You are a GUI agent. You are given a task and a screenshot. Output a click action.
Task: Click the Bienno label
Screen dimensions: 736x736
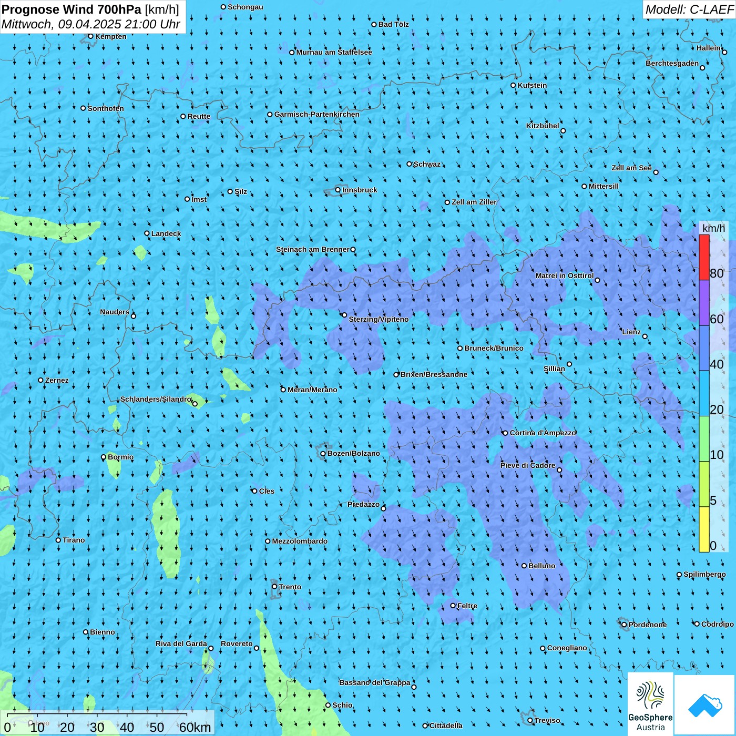click(103, 632)
